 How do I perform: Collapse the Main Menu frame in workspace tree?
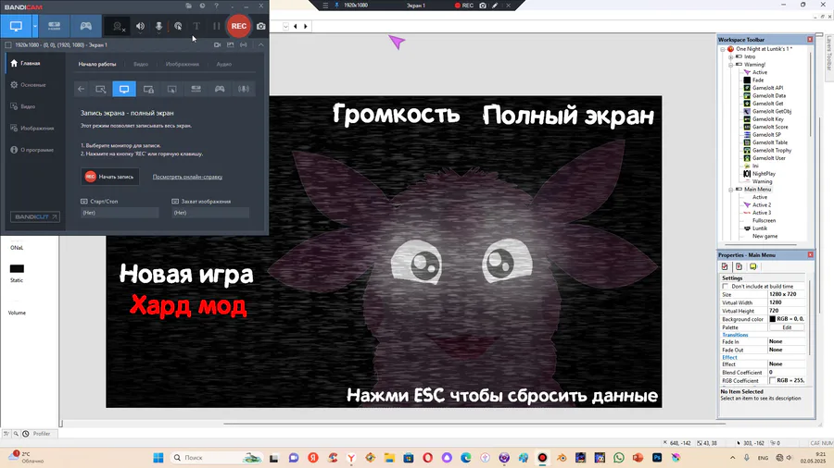pyautogui.click(x=731, y=190)
